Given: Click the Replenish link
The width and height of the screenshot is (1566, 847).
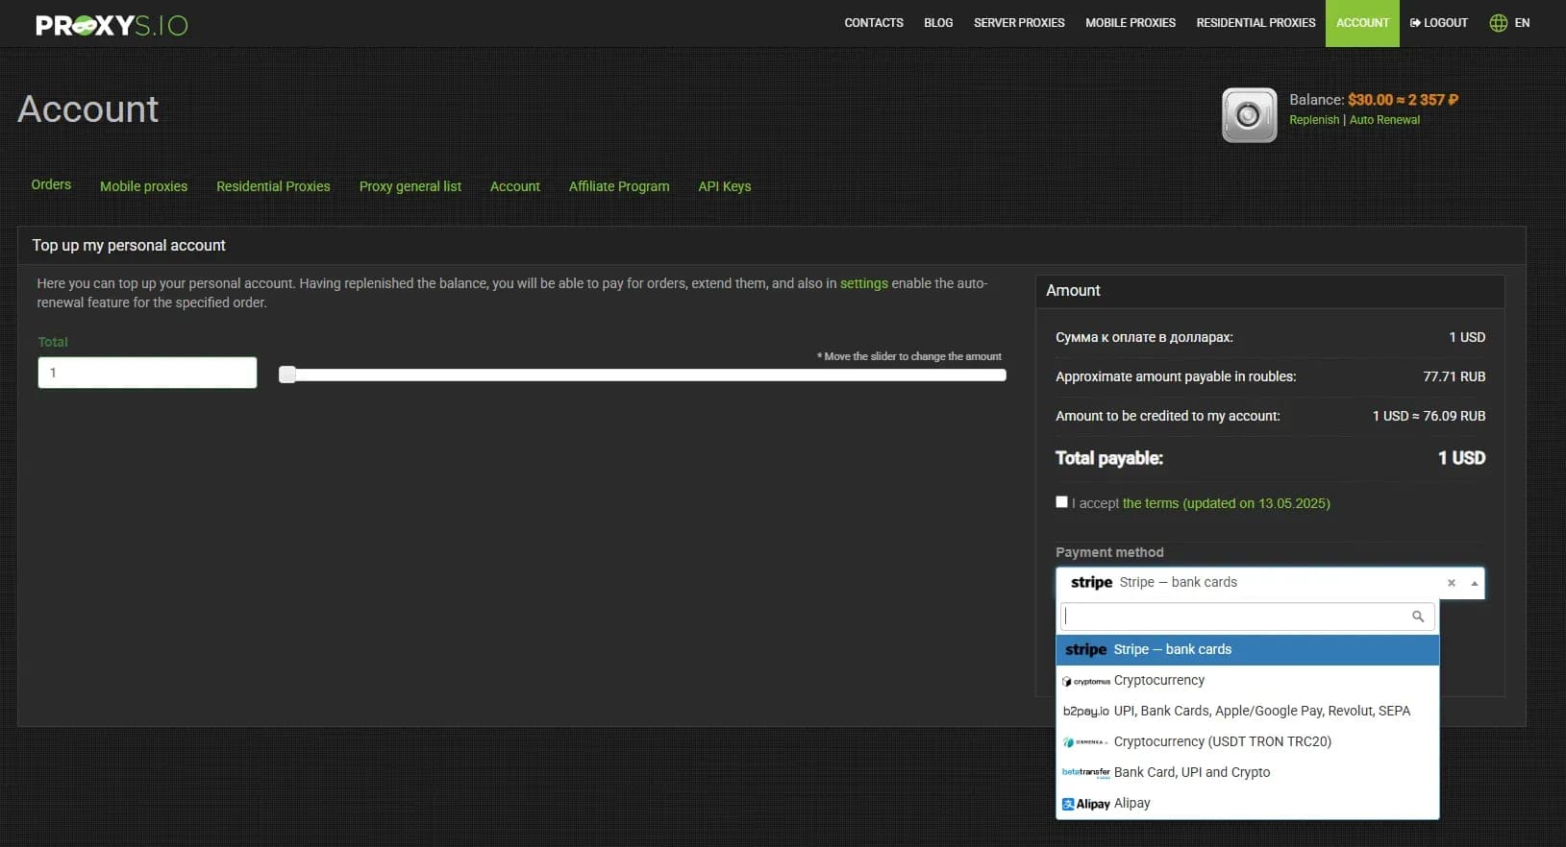Looking at the screenshot, I should tap(1313, 120).
